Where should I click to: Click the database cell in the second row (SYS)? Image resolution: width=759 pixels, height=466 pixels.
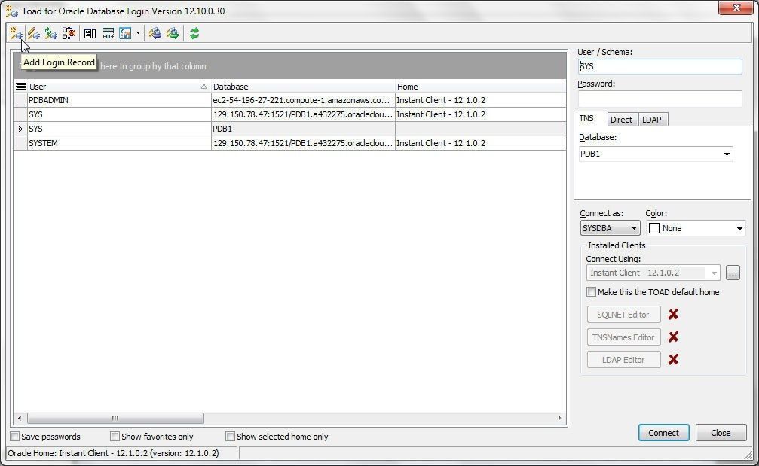[x=303, y=114]
